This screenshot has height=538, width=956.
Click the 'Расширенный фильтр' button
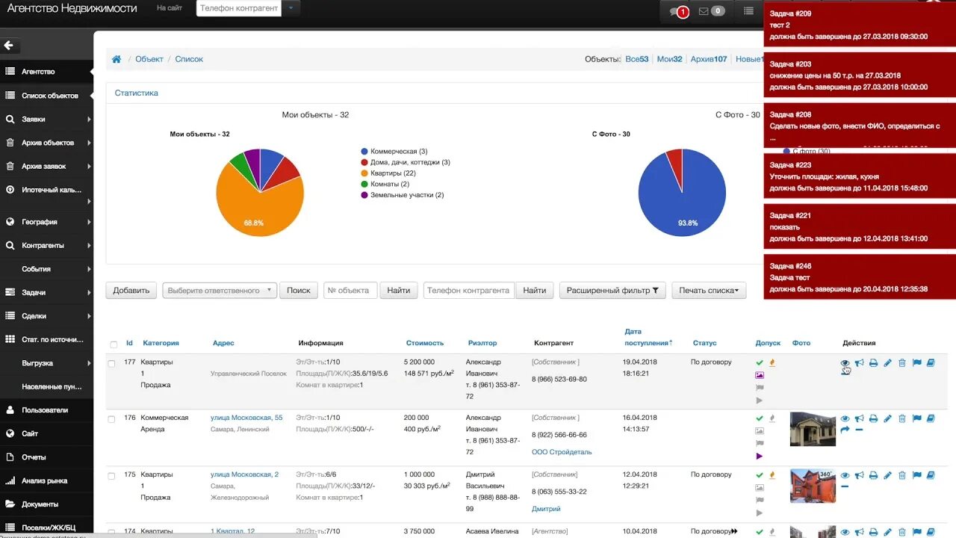[612, 291]
